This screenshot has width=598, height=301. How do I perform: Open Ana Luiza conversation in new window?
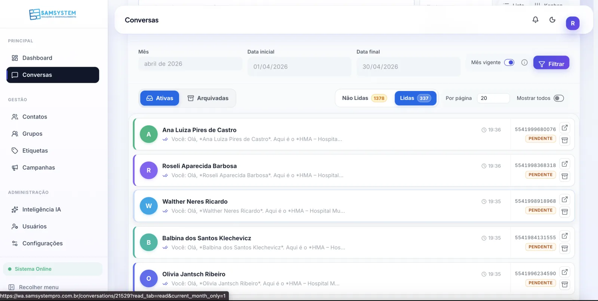pyautogui.click(x=565, y=128)
